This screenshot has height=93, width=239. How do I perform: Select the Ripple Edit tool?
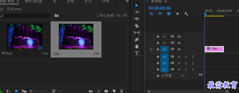tap(137, 19)
